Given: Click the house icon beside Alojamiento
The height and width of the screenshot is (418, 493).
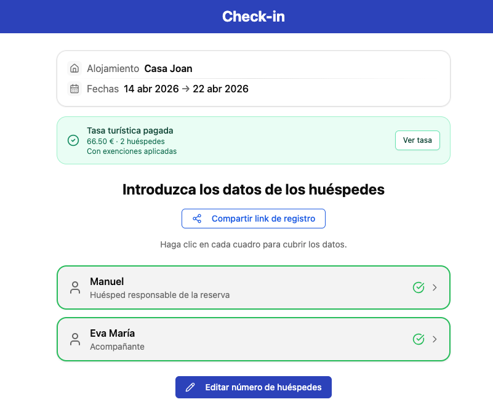Looking at the screenshot, I should click(x=74, y=68).
